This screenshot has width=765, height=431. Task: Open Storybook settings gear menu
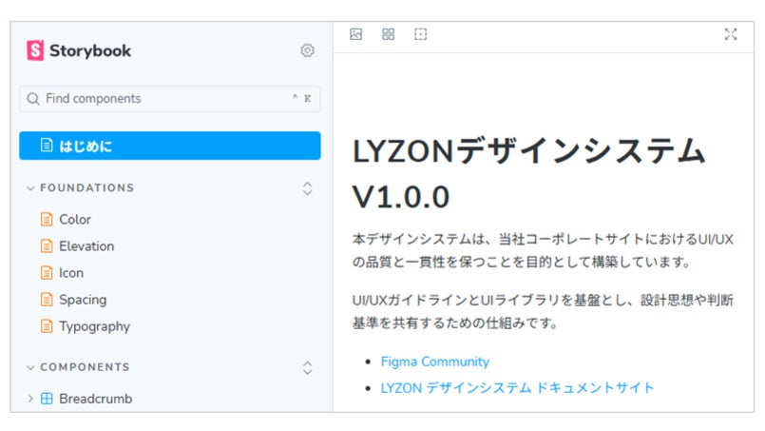pos(307,50)
